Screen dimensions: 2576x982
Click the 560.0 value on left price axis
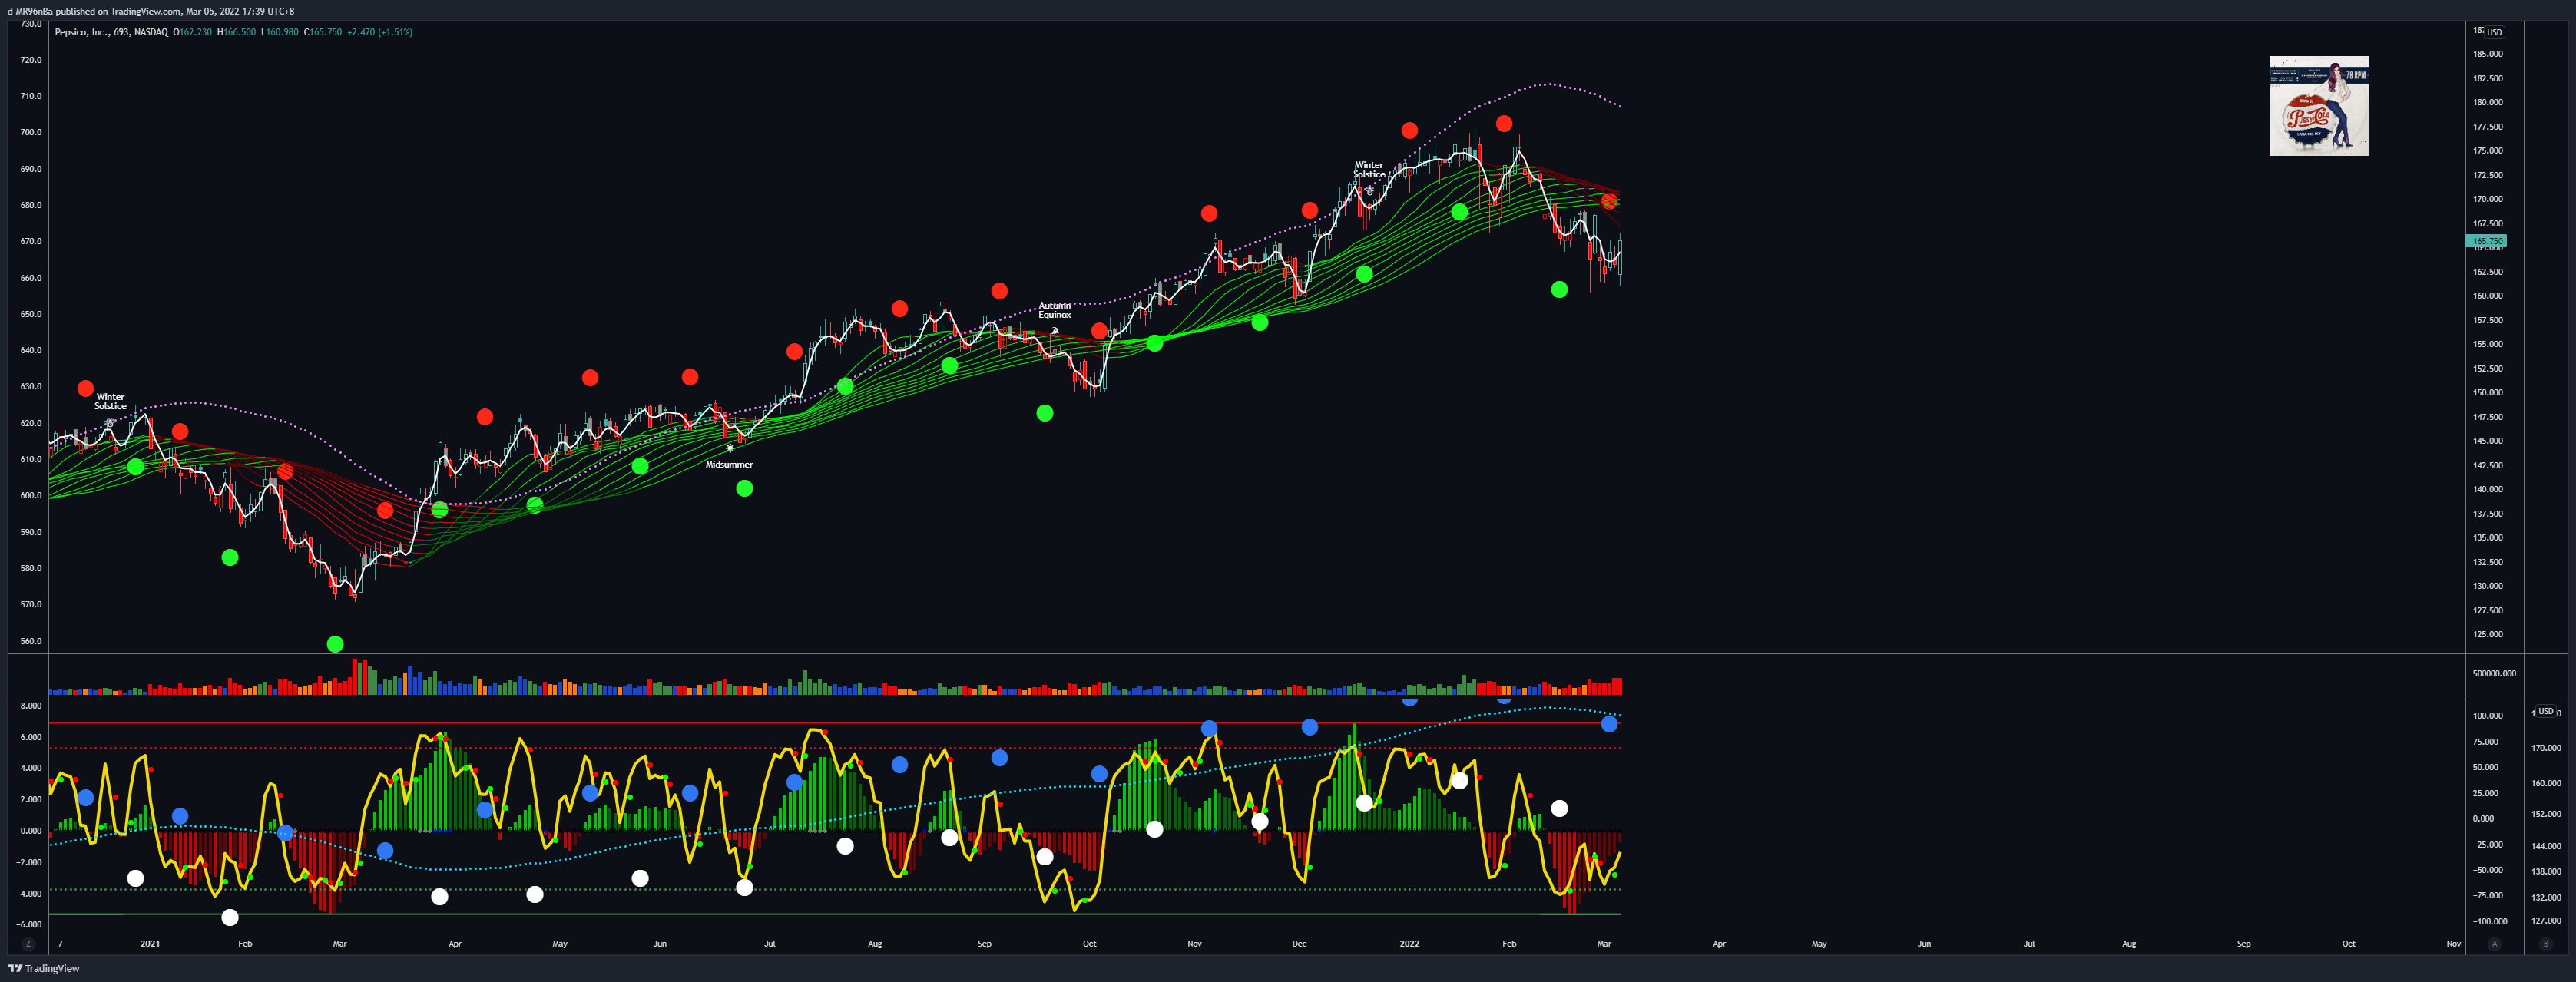31,641
